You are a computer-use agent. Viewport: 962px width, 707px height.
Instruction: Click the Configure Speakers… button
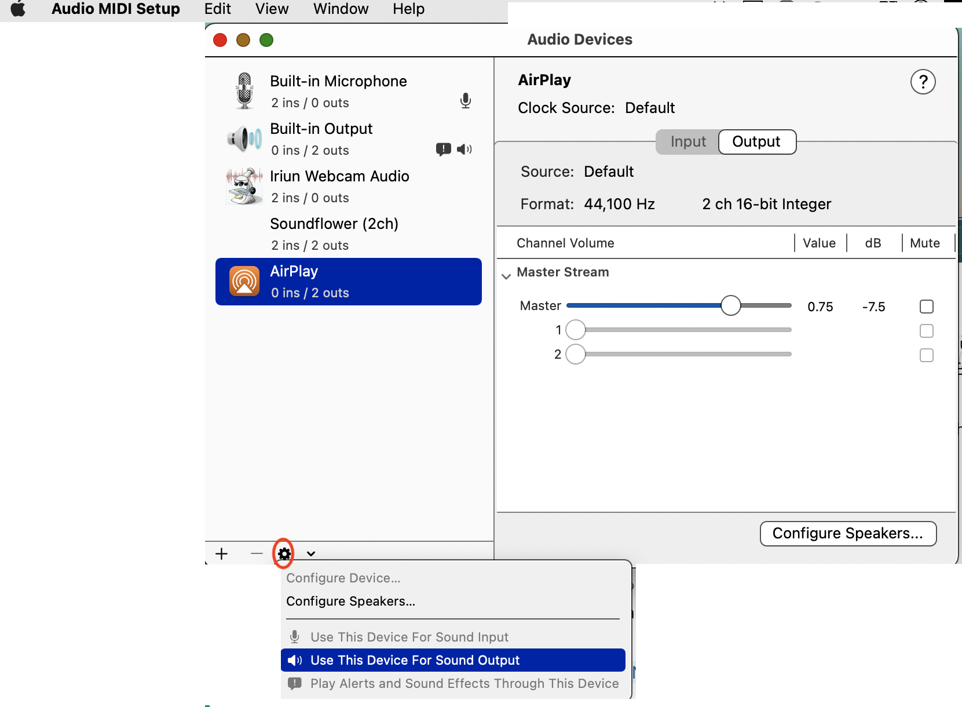coord(848,533)
